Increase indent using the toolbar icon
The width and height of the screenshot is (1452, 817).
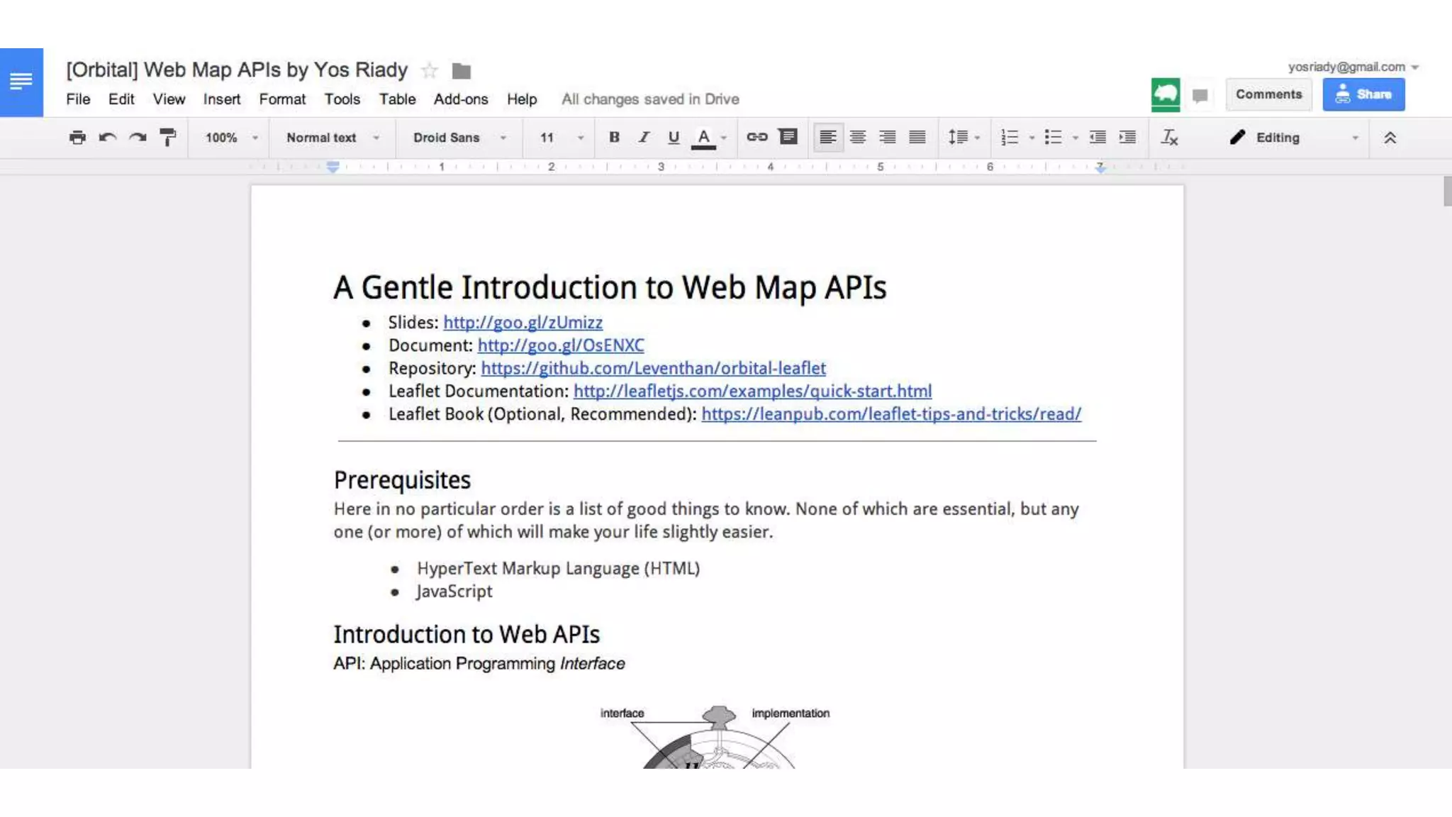(1127, 138)
